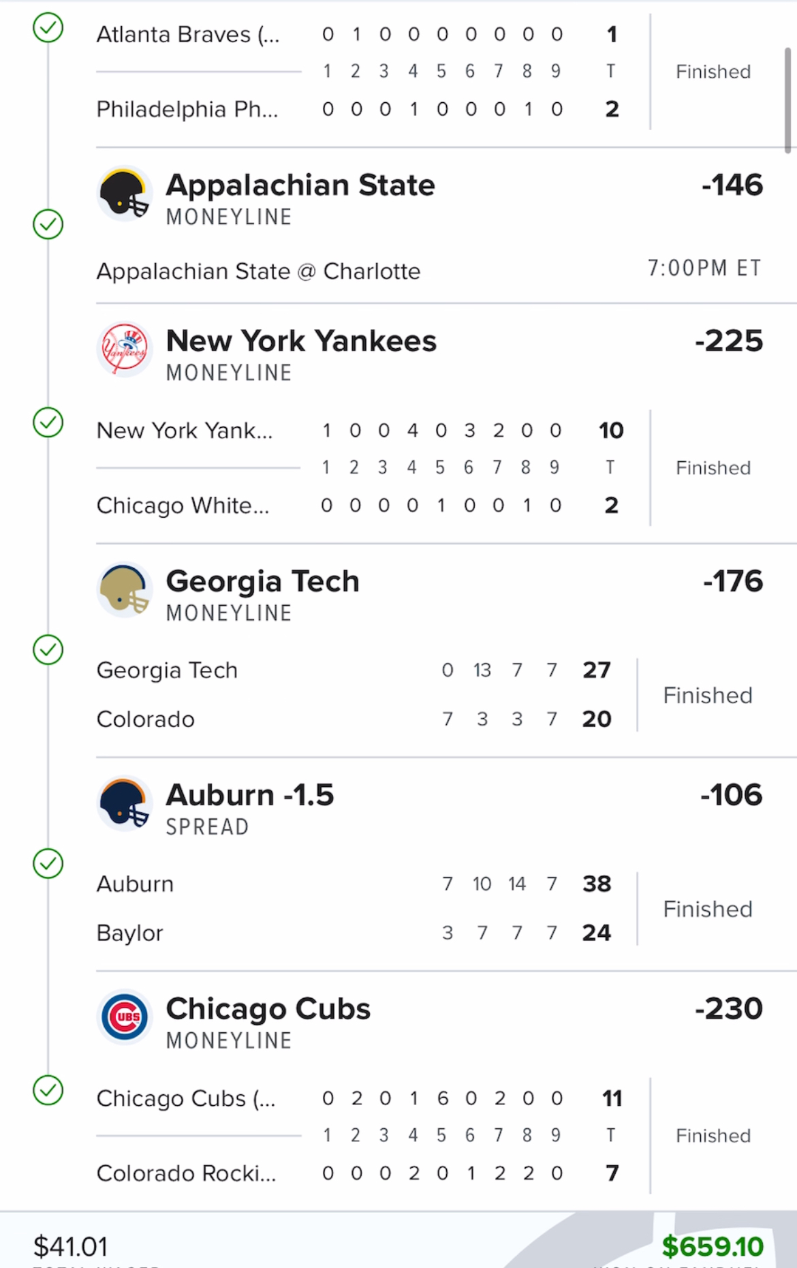Screen dimensions: 797x1268
Task: Open the Chicago Cubs logo
Action: click(124, 1017)
